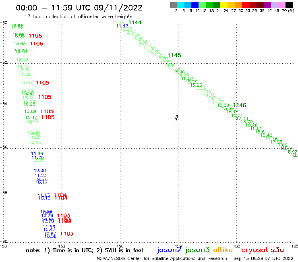Click the timestamp 'Sep 13 08:29:07 UTC 2022'

click(x=263, y=258)
